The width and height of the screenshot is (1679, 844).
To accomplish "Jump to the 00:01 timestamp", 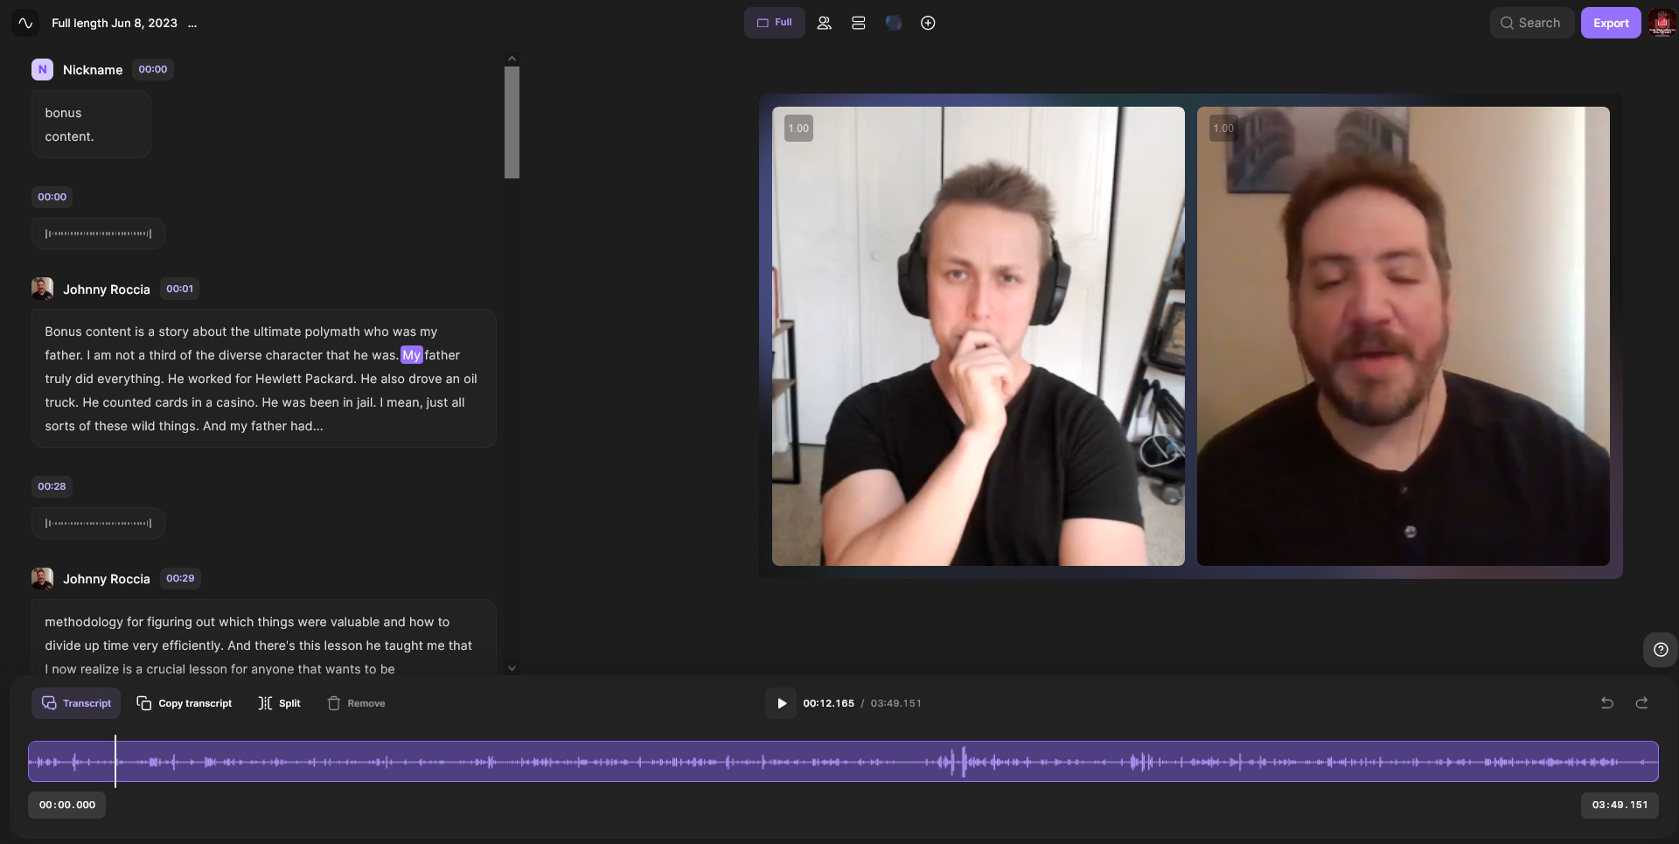I will tap(180, 289).
